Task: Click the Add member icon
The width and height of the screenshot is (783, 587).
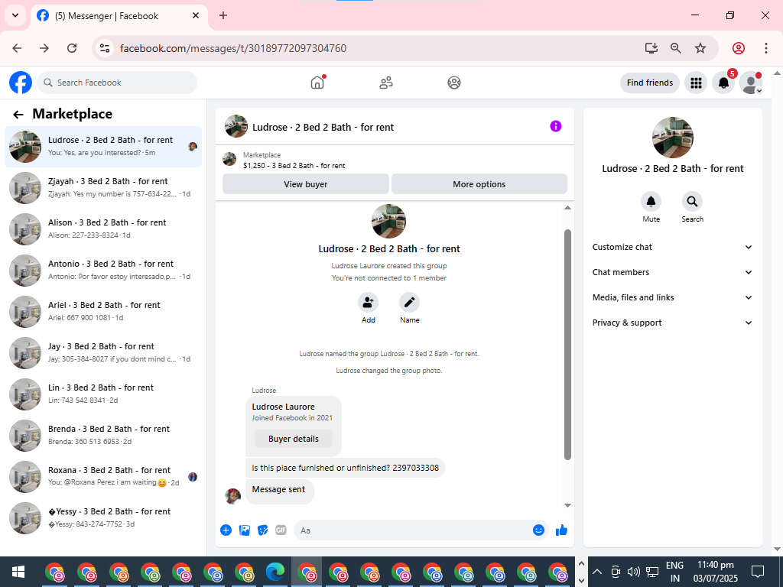Action: coord(368,303)
